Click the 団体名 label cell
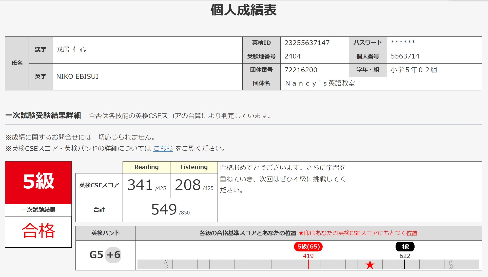 (x=261, y=83)
